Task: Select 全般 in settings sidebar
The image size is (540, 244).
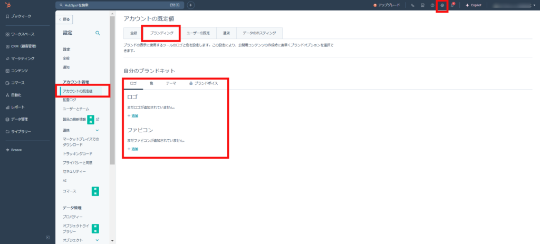Action: tap(66, 58)
